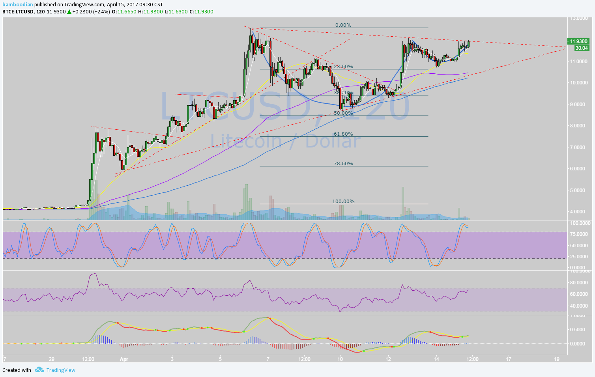Click the C:11.9300 close value
This screenshot has height=377, width=595.
tap(201, 11)
